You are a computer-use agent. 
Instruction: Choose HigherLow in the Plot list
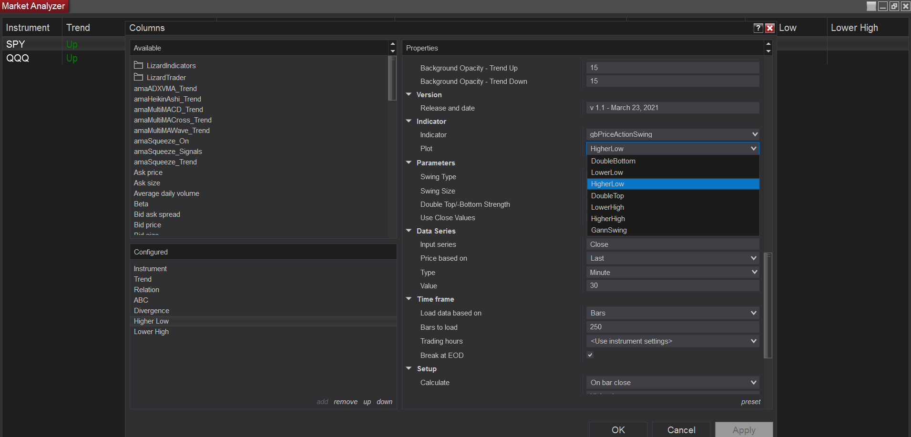coord(673,184)
